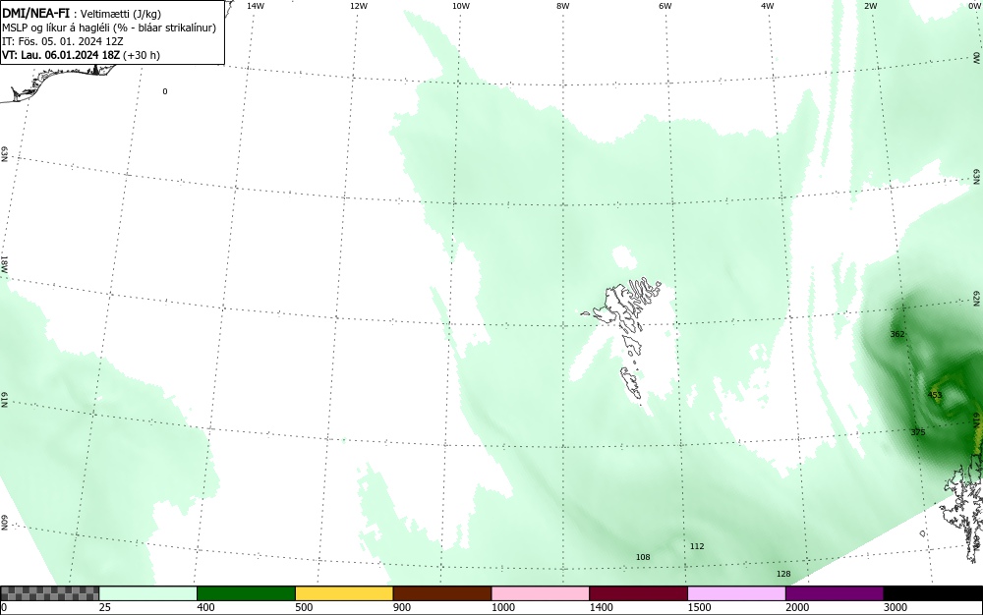The height and width of the screenshot is (615, 983).
Task: Click the purple 2000 color swatch
Action: 835,593
